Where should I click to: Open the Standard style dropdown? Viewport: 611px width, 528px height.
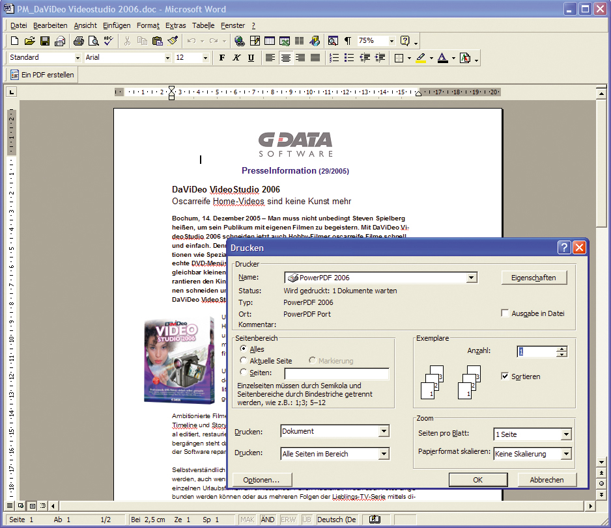[78, 58]
